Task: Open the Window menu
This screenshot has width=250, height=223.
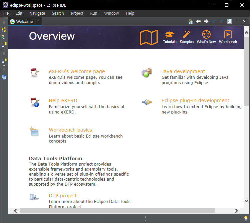Action: pos(112,13)
